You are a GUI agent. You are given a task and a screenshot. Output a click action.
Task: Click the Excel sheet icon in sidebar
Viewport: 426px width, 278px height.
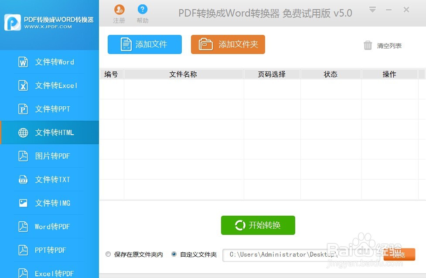click(23, 85)
